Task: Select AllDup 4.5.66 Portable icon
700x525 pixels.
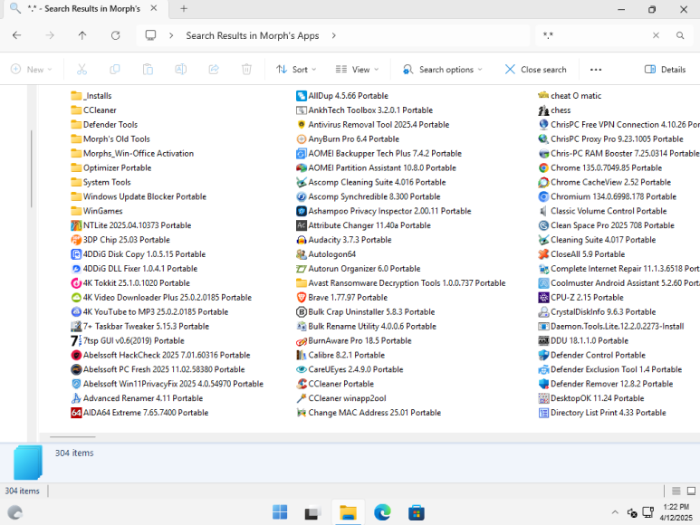Action: point(302,96)
